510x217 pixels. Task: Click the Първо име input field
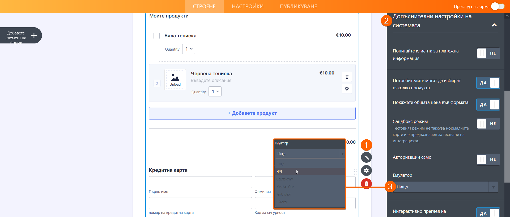[x=200, y=182]
